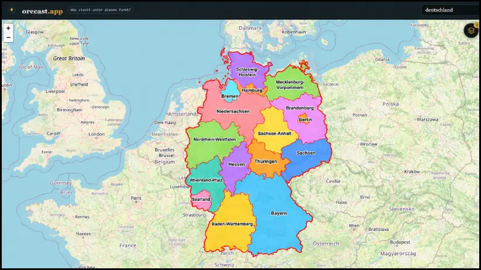Click the Rheinland-Pfalz state label
This screenshot has width=481, height=270.
[206, 180]
